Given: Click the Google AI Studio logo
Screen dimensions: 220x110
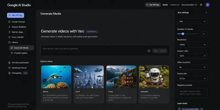Looking at the screenshot, I should point(19,5).
